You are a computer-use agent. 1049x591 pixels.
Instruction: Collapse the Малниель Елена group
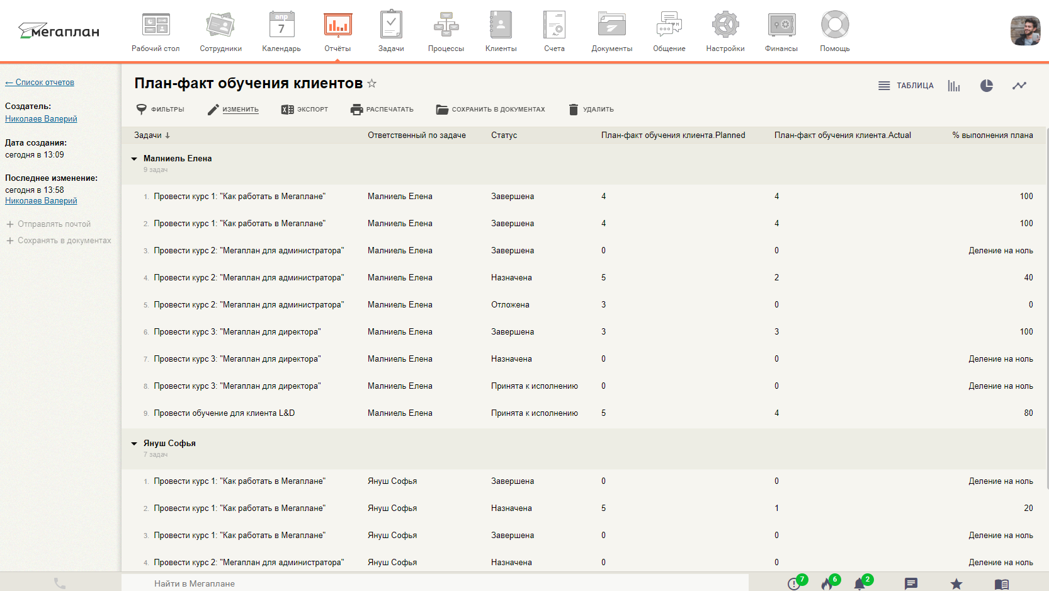[x=134, y=159]
